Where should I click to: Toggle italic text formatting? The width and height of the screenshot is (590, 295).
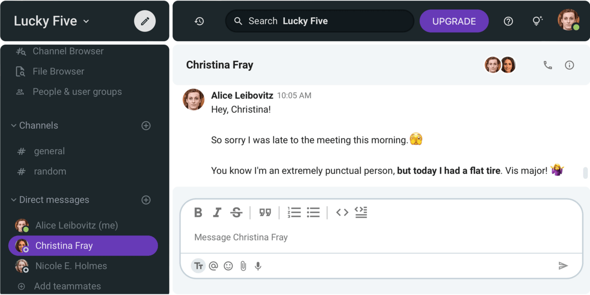[217, 213]
